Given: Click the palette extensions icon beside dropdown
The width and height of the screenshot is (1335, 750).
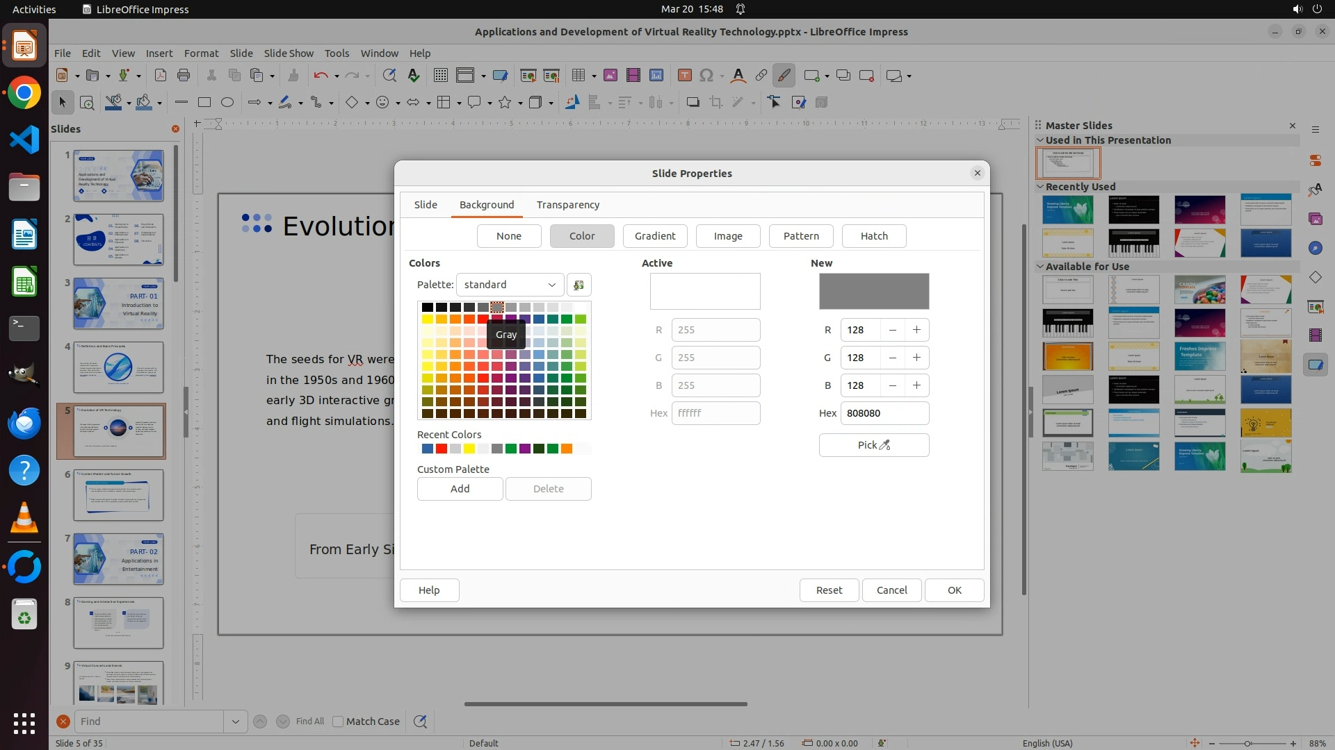Looking at the screenshot, I should point(578,285).
